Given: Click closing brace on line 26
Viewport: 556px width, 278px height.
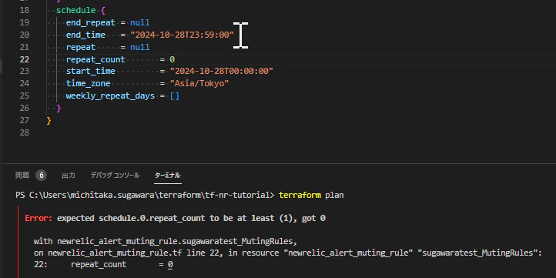Looking at the screenshot, I should (59, 108).
